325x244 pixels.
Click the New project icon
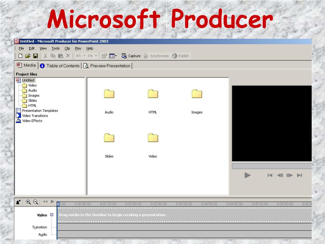[x=20, y=56]
